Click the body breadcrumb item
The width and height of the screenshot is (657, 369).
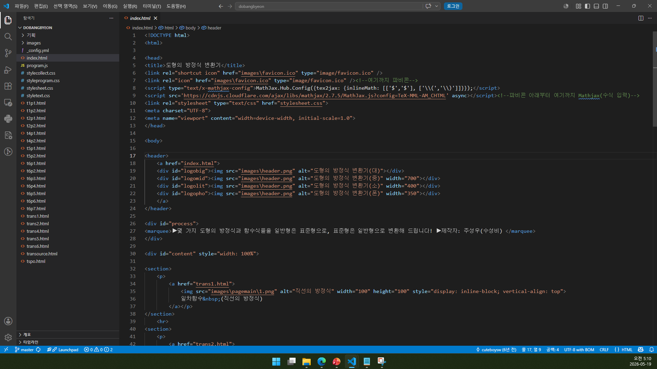tap(188, 28)
